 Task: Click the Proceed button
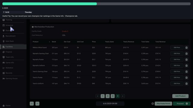tap(182, 103)
